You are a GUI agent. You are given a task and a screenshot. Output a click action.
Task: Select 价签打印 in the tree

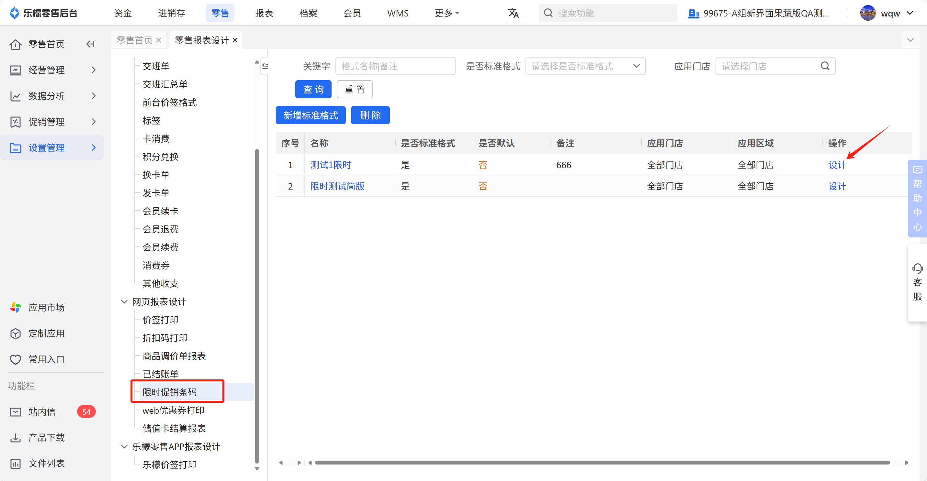(x=161, y=320)
